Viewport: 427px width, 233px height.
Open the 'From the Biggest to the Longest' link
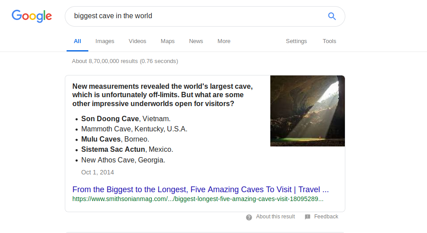pos(201,190)
